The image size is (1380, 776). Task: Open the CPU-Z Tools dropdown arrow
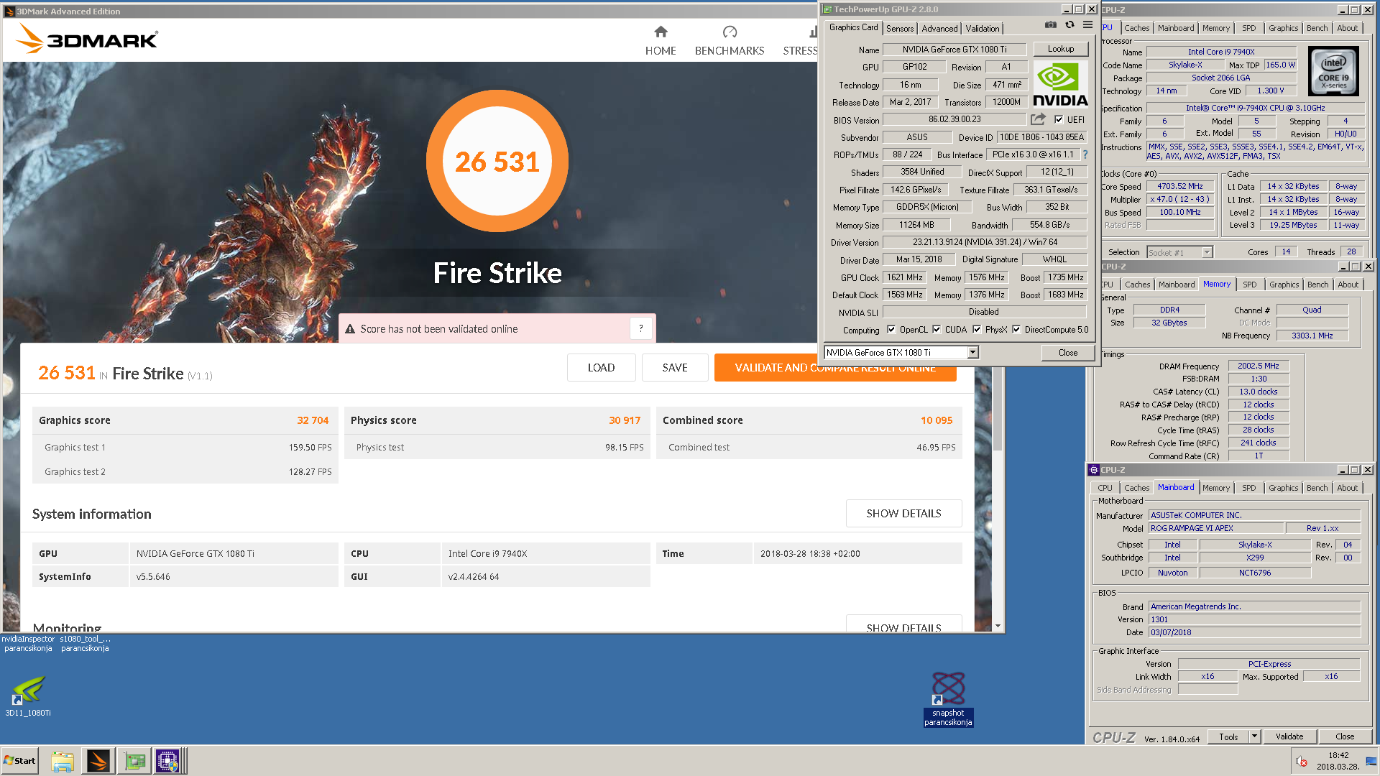coord(1254,736)
